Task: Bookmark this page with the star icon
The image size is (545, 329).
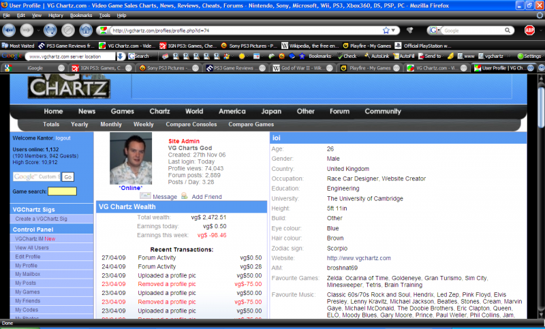Action: 386,31
